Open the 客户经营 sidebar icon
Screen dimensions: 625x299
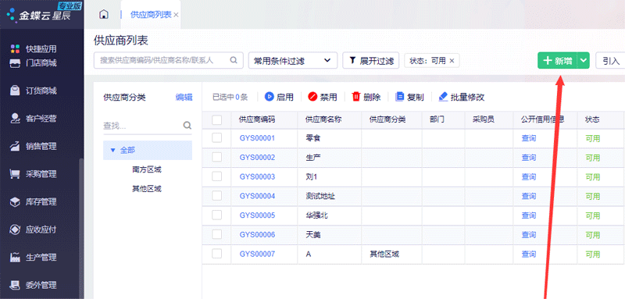point(15,118)
